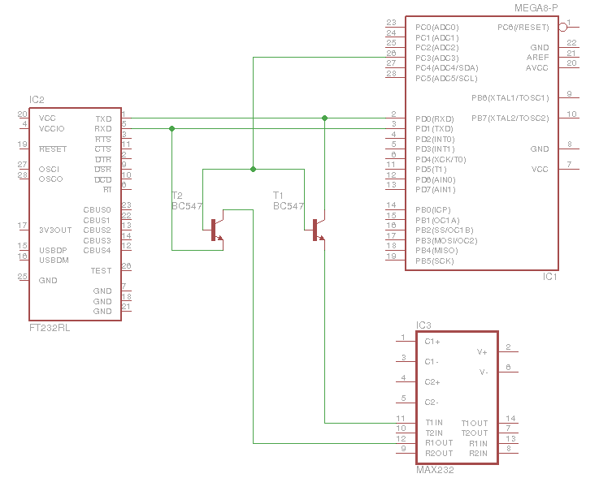The image size is (599, 478).
Task: Click the USBDP pin label
Action: (53, 251)
